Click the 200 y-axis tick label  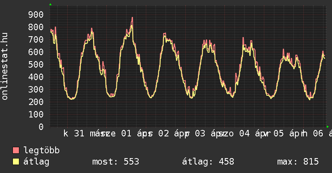click(x=35, y=102)
